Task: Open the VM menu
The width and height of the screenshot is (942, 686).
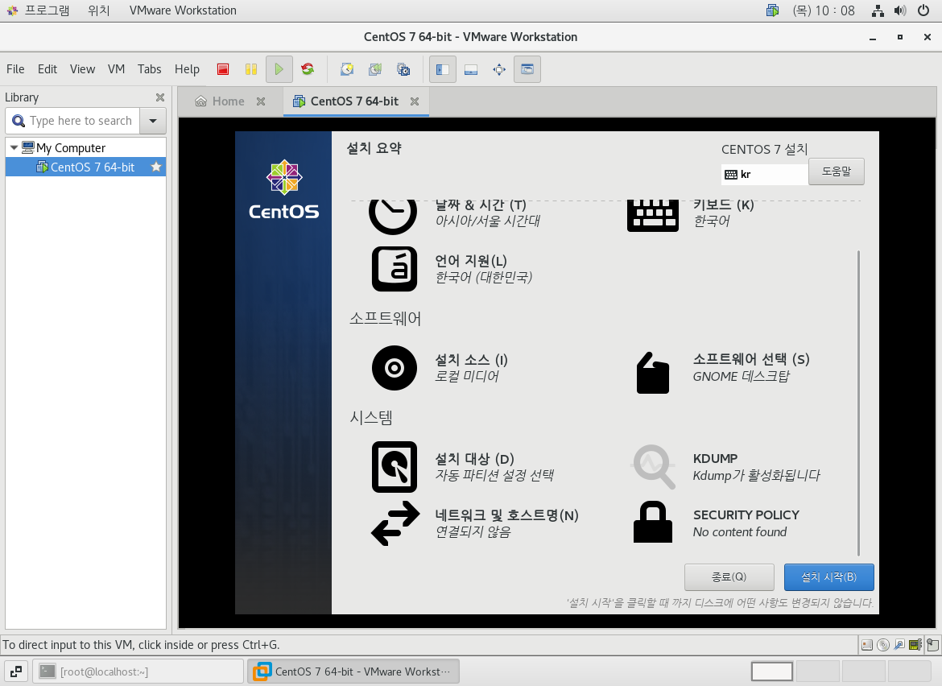Action: click(x=116, y=69)
